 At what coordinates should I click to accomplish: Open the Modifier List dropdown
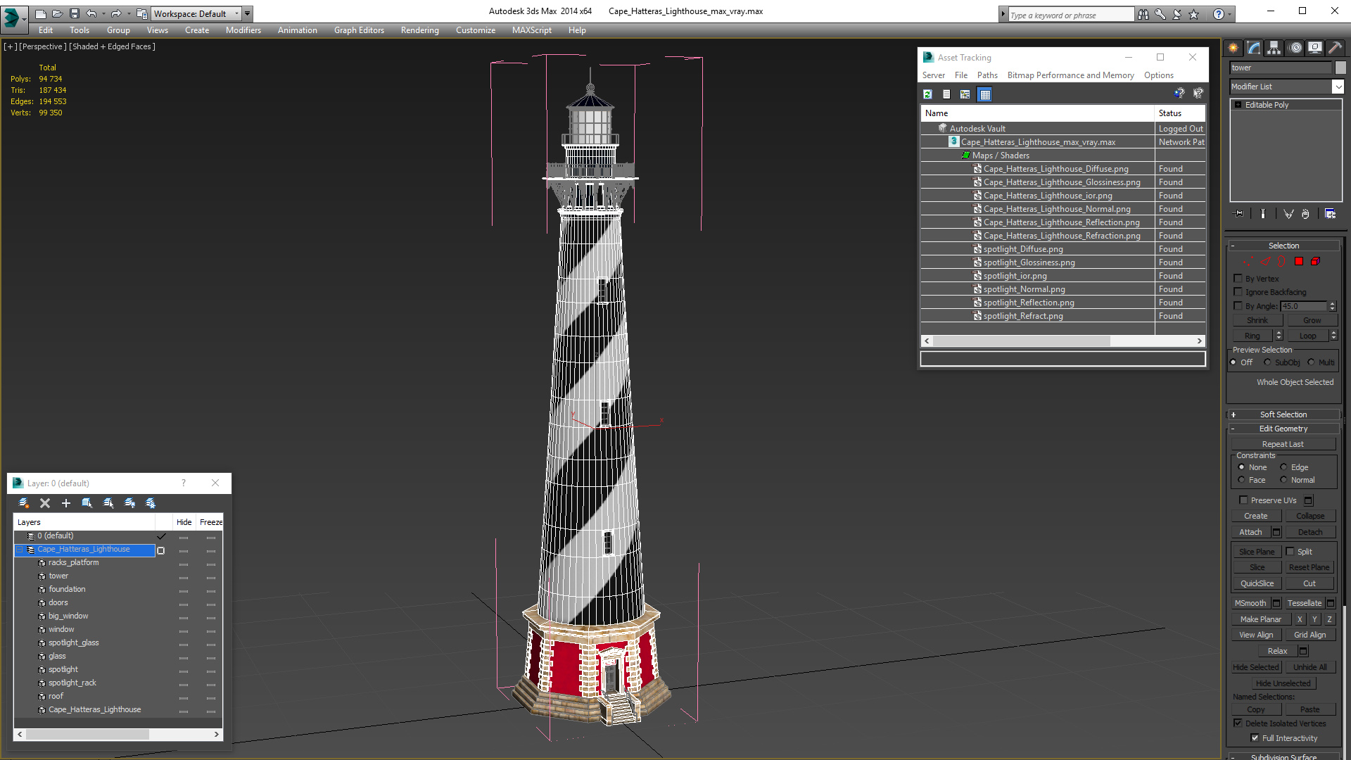coord(1338,87)
